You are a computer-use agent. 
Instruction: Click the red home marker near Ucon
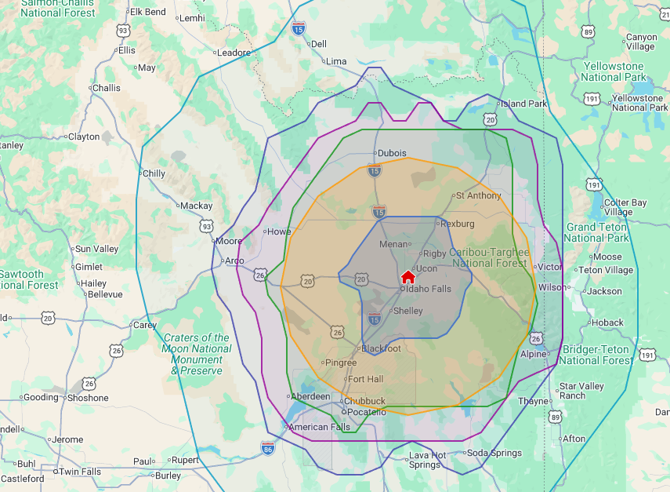[408, 277]
